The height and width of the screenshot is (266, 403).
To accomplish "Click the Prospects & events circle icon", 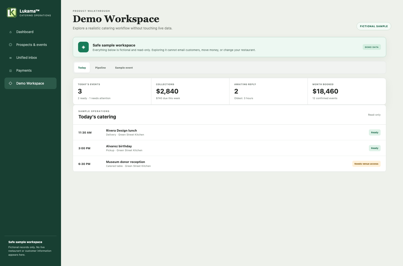I will click(10, 45).
